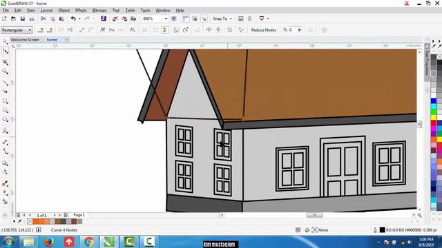Click the Import icon in toolbar
Screen dimensions: 442x248
tap(115, 19)
